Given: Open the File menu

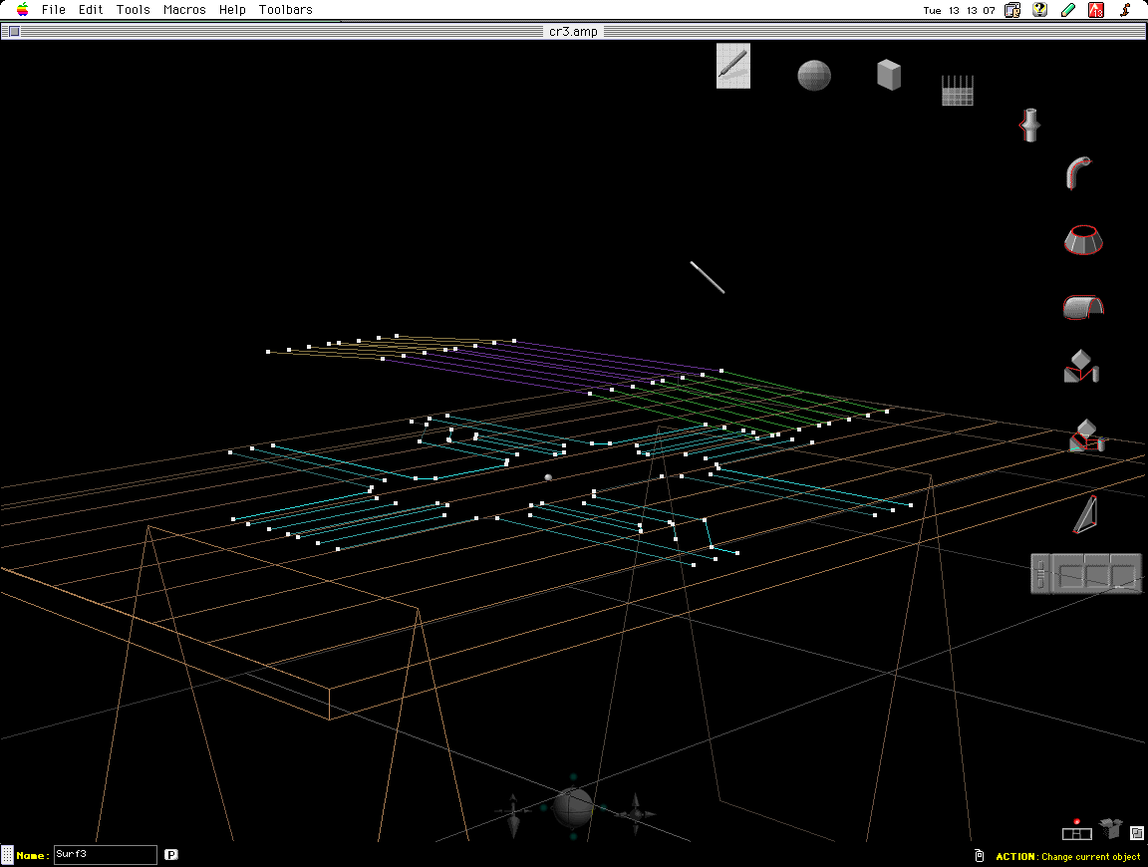Looking at the screenshot, I should coord(53,10).
